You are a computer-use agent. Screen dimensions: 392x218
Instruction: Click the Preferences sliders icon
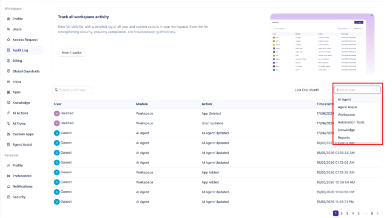pos(9,176)
